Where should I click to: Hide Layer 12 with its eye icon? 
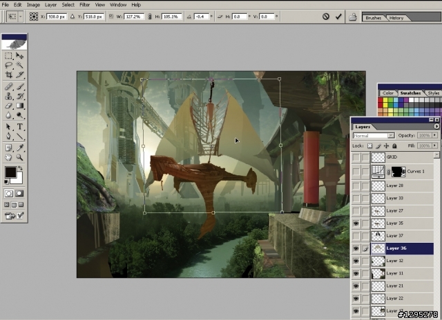tap(356, 261)
